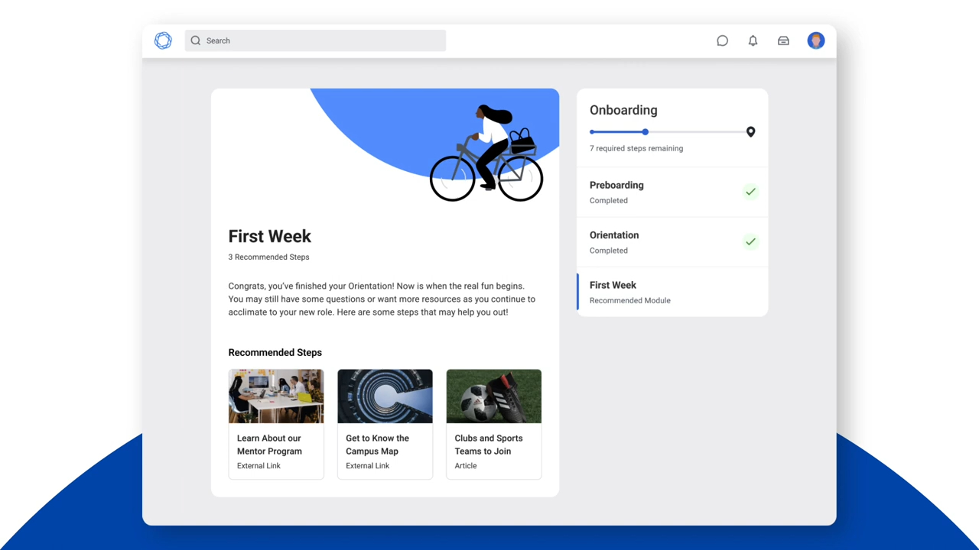
Task: Switch to the First Week sidebar item
Action: click(x=672, y=292)
